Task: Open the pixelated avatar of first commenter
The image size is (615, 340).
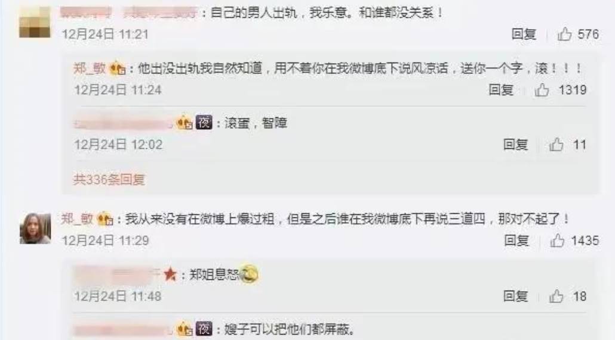Action: coord(35,22)
